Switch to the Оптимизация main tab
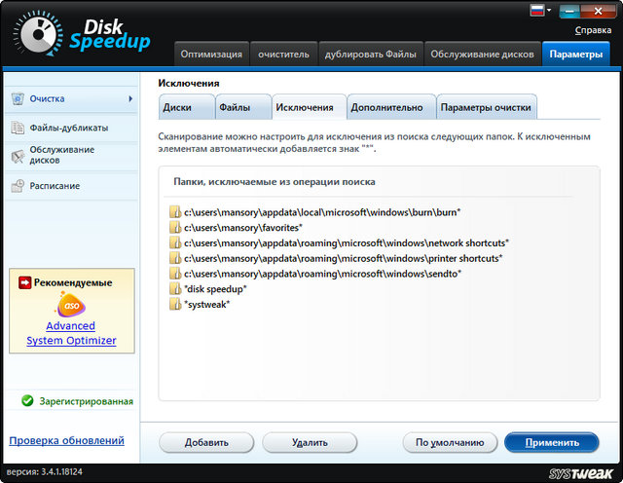The width and height of the screenshot is (623, 483). point(210,55)
